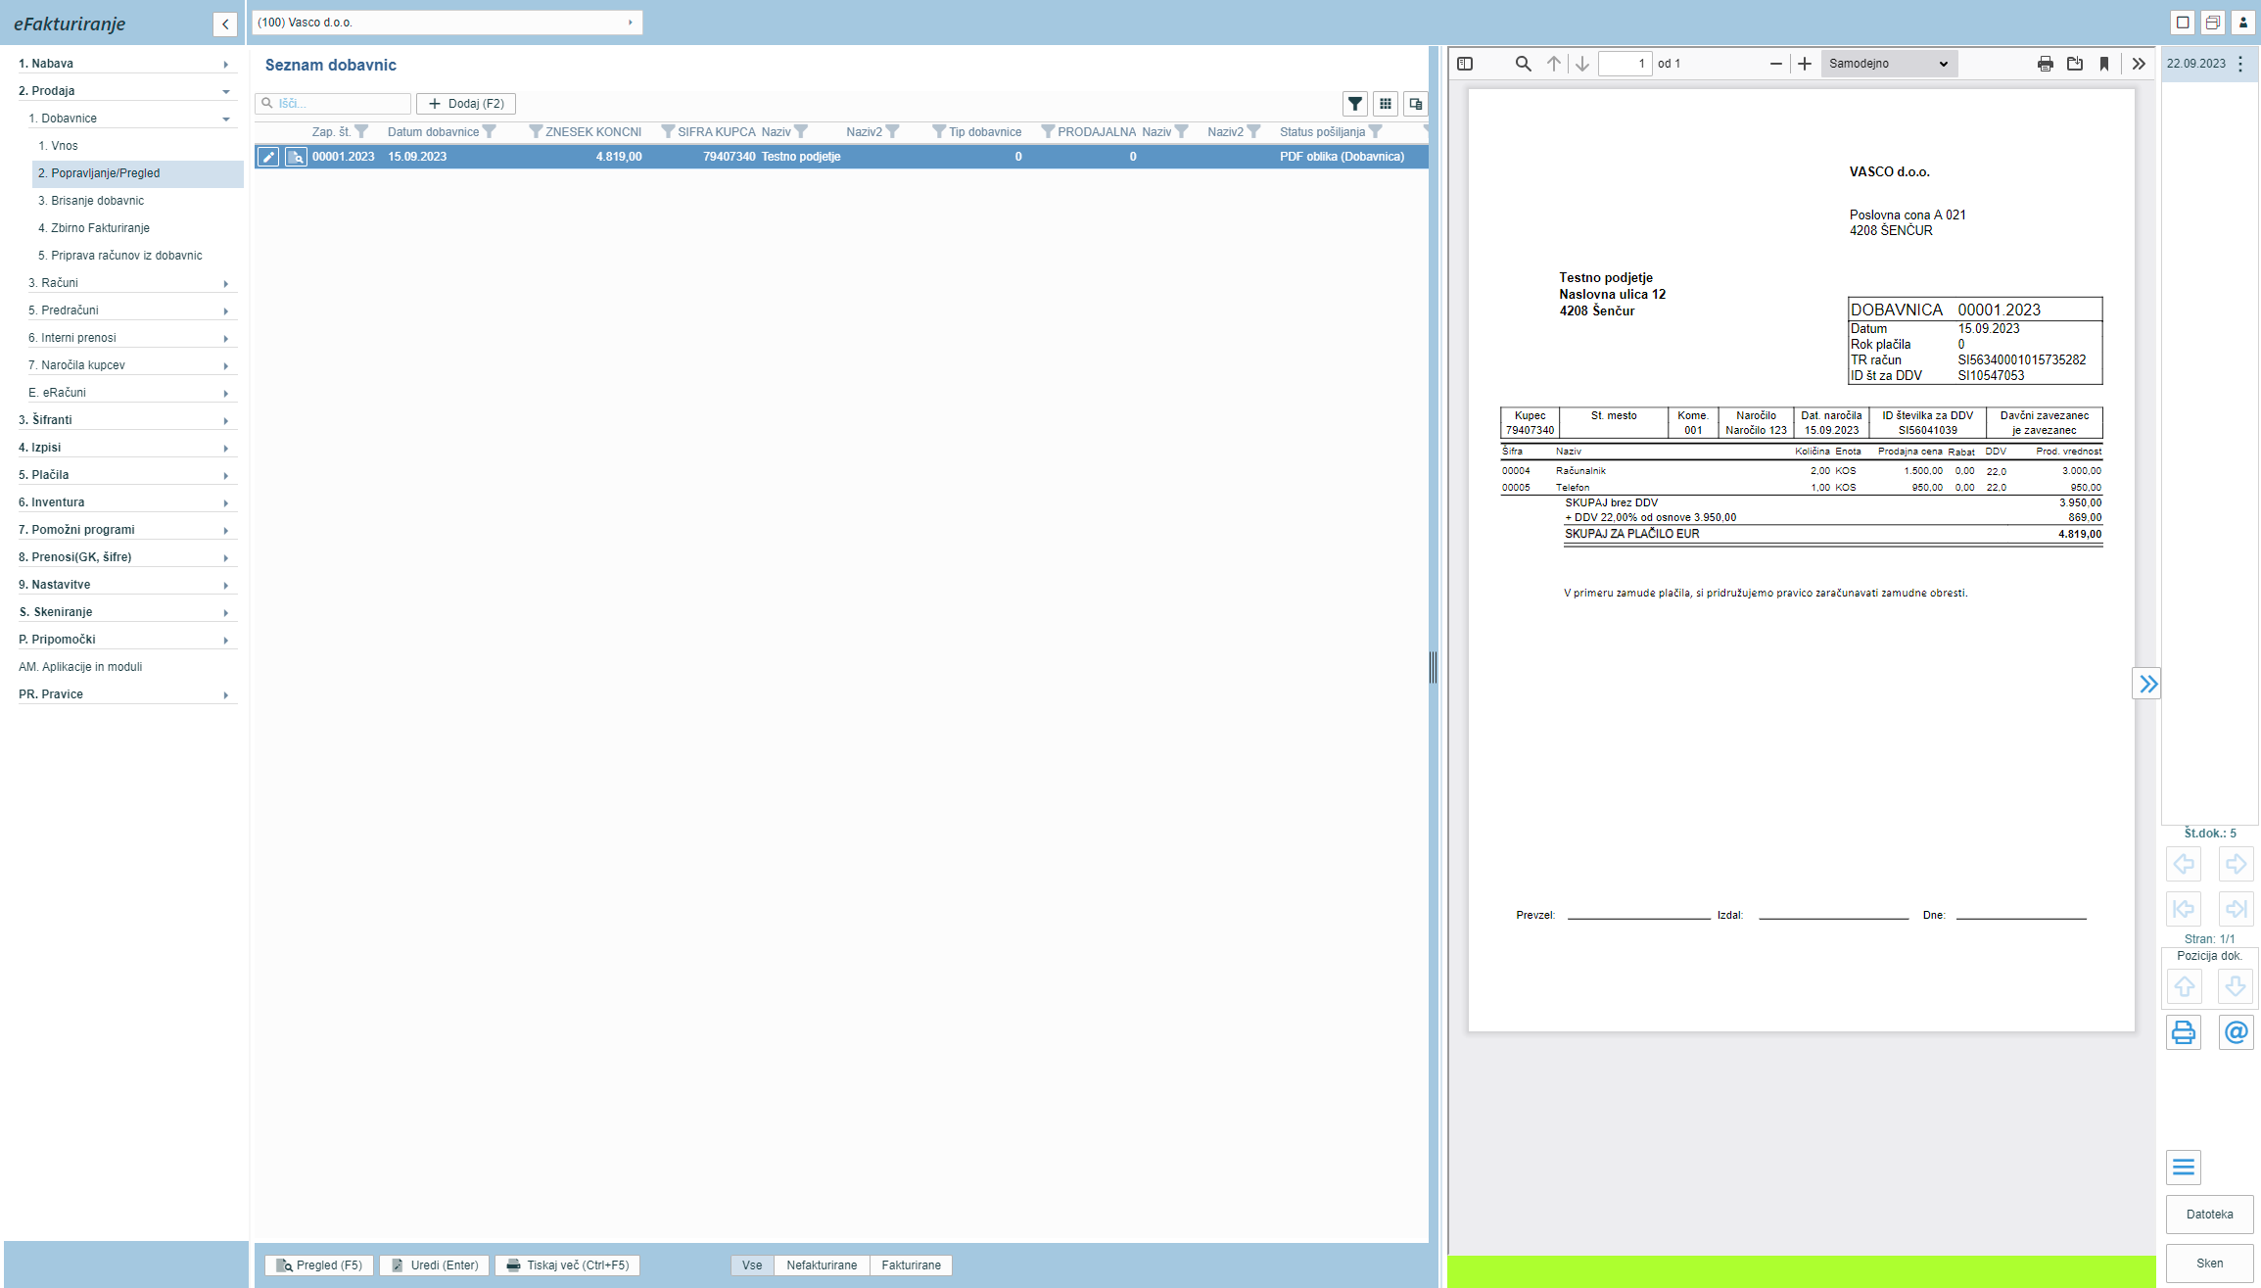This screenshot has height=1288, width=2261.
Task: Print the PDF from viewer toolbar
Action: point(2046,64)
